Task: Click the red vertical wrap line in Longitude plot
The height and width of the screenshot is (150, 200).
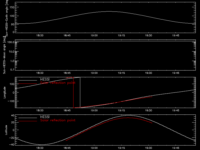Action: [73, 92]
